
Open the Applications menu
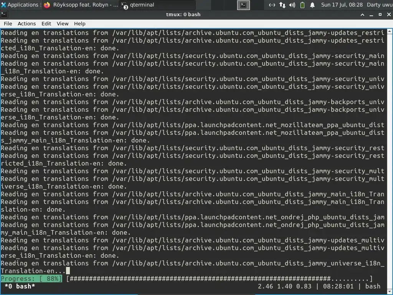(x=21, y=5)
